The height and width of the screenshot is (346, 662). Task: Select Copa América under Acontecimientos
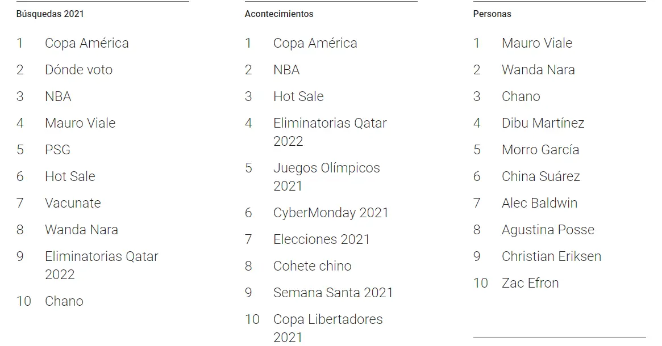pos(315,43)
